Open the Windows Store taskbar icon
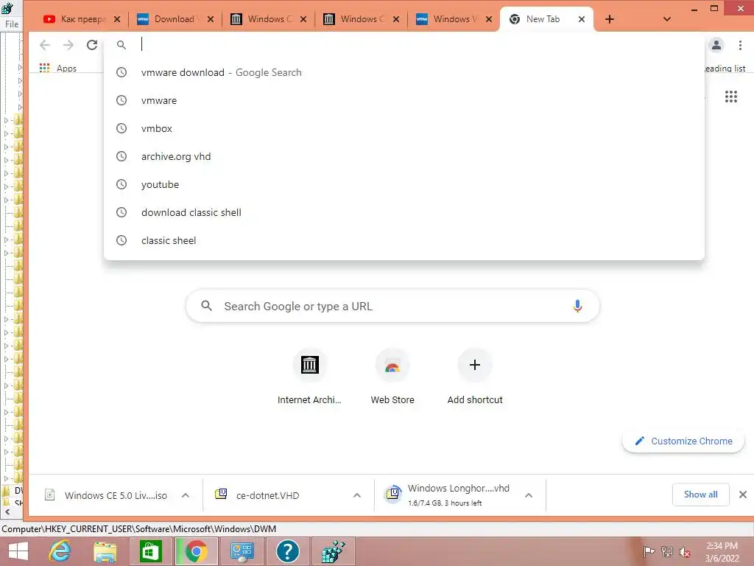Image resolution: width=754 pixels, height=566 pixels. 150,551
